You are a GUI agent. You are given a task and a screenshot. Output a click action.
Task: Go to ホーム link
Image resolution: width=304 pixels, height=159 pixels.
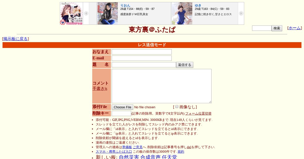(295, 28)
